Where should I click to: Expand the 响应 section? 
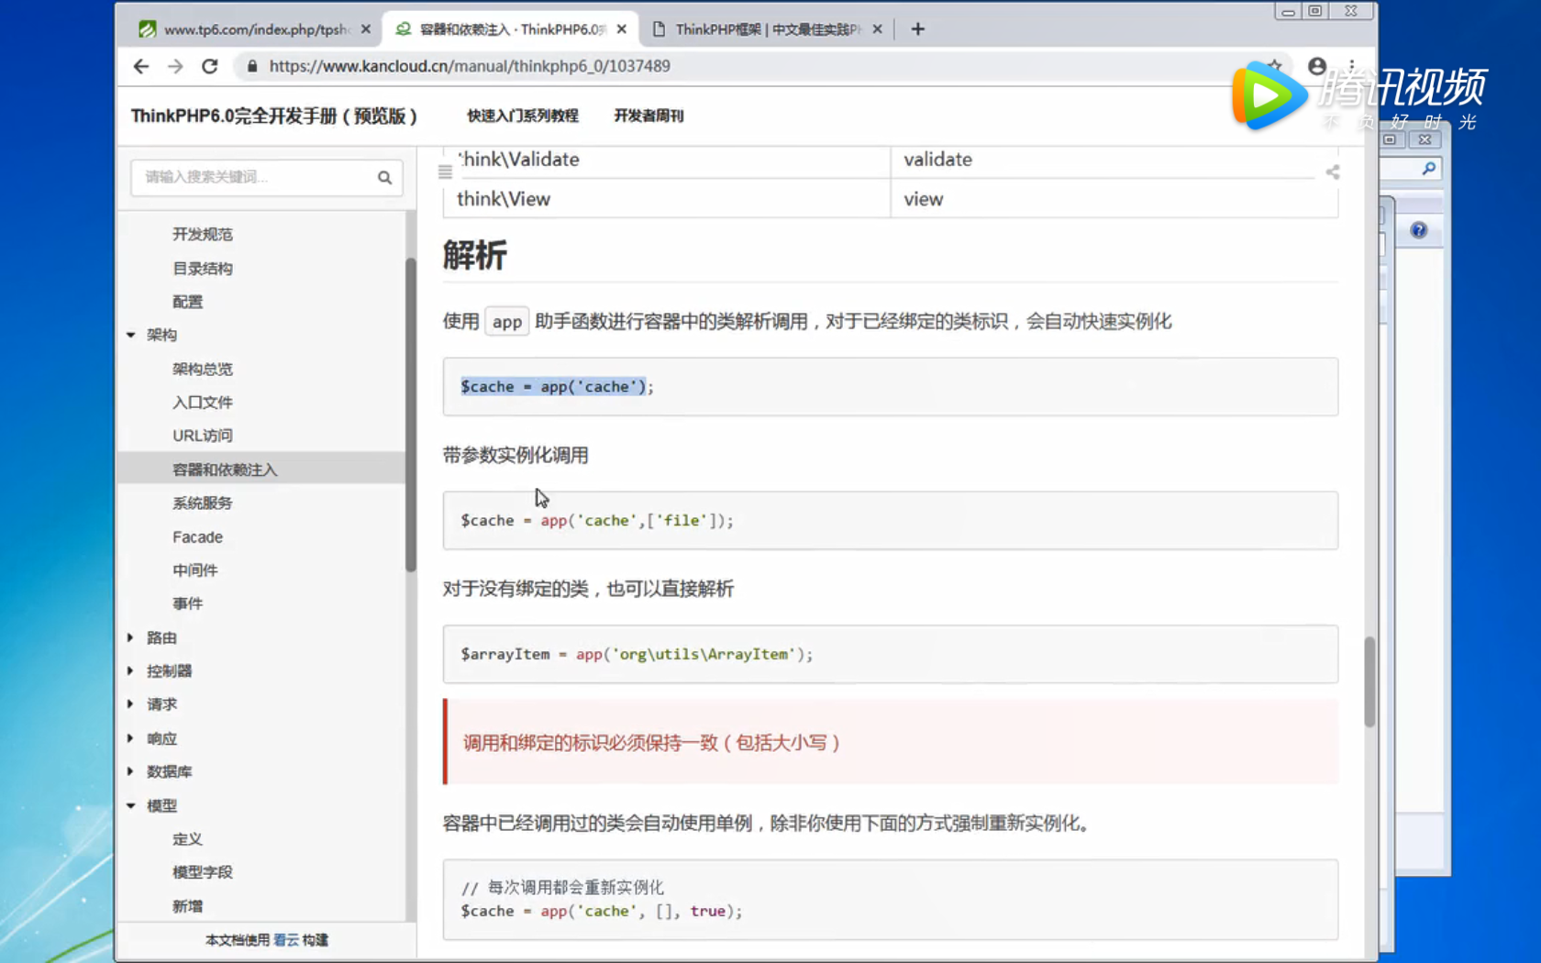[x=131, y=738]
